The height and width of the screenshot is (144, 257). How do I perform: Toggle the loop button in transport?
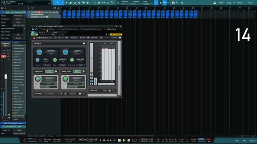tap(134, 140)
